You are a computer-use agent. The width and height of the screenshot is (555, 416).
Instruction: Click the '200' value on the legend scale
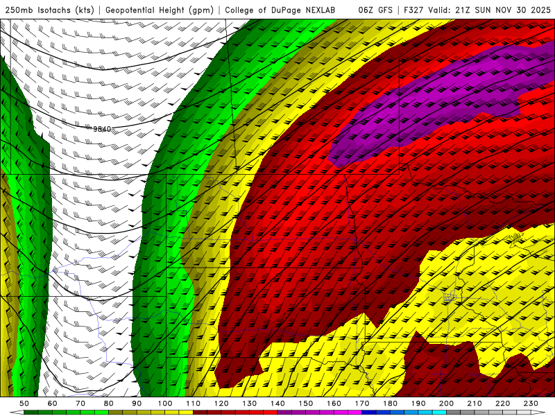pos(446,404)
